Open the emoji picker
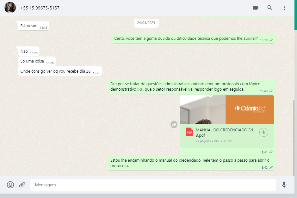The image size is (297, 198). click(x=10, y=184)
